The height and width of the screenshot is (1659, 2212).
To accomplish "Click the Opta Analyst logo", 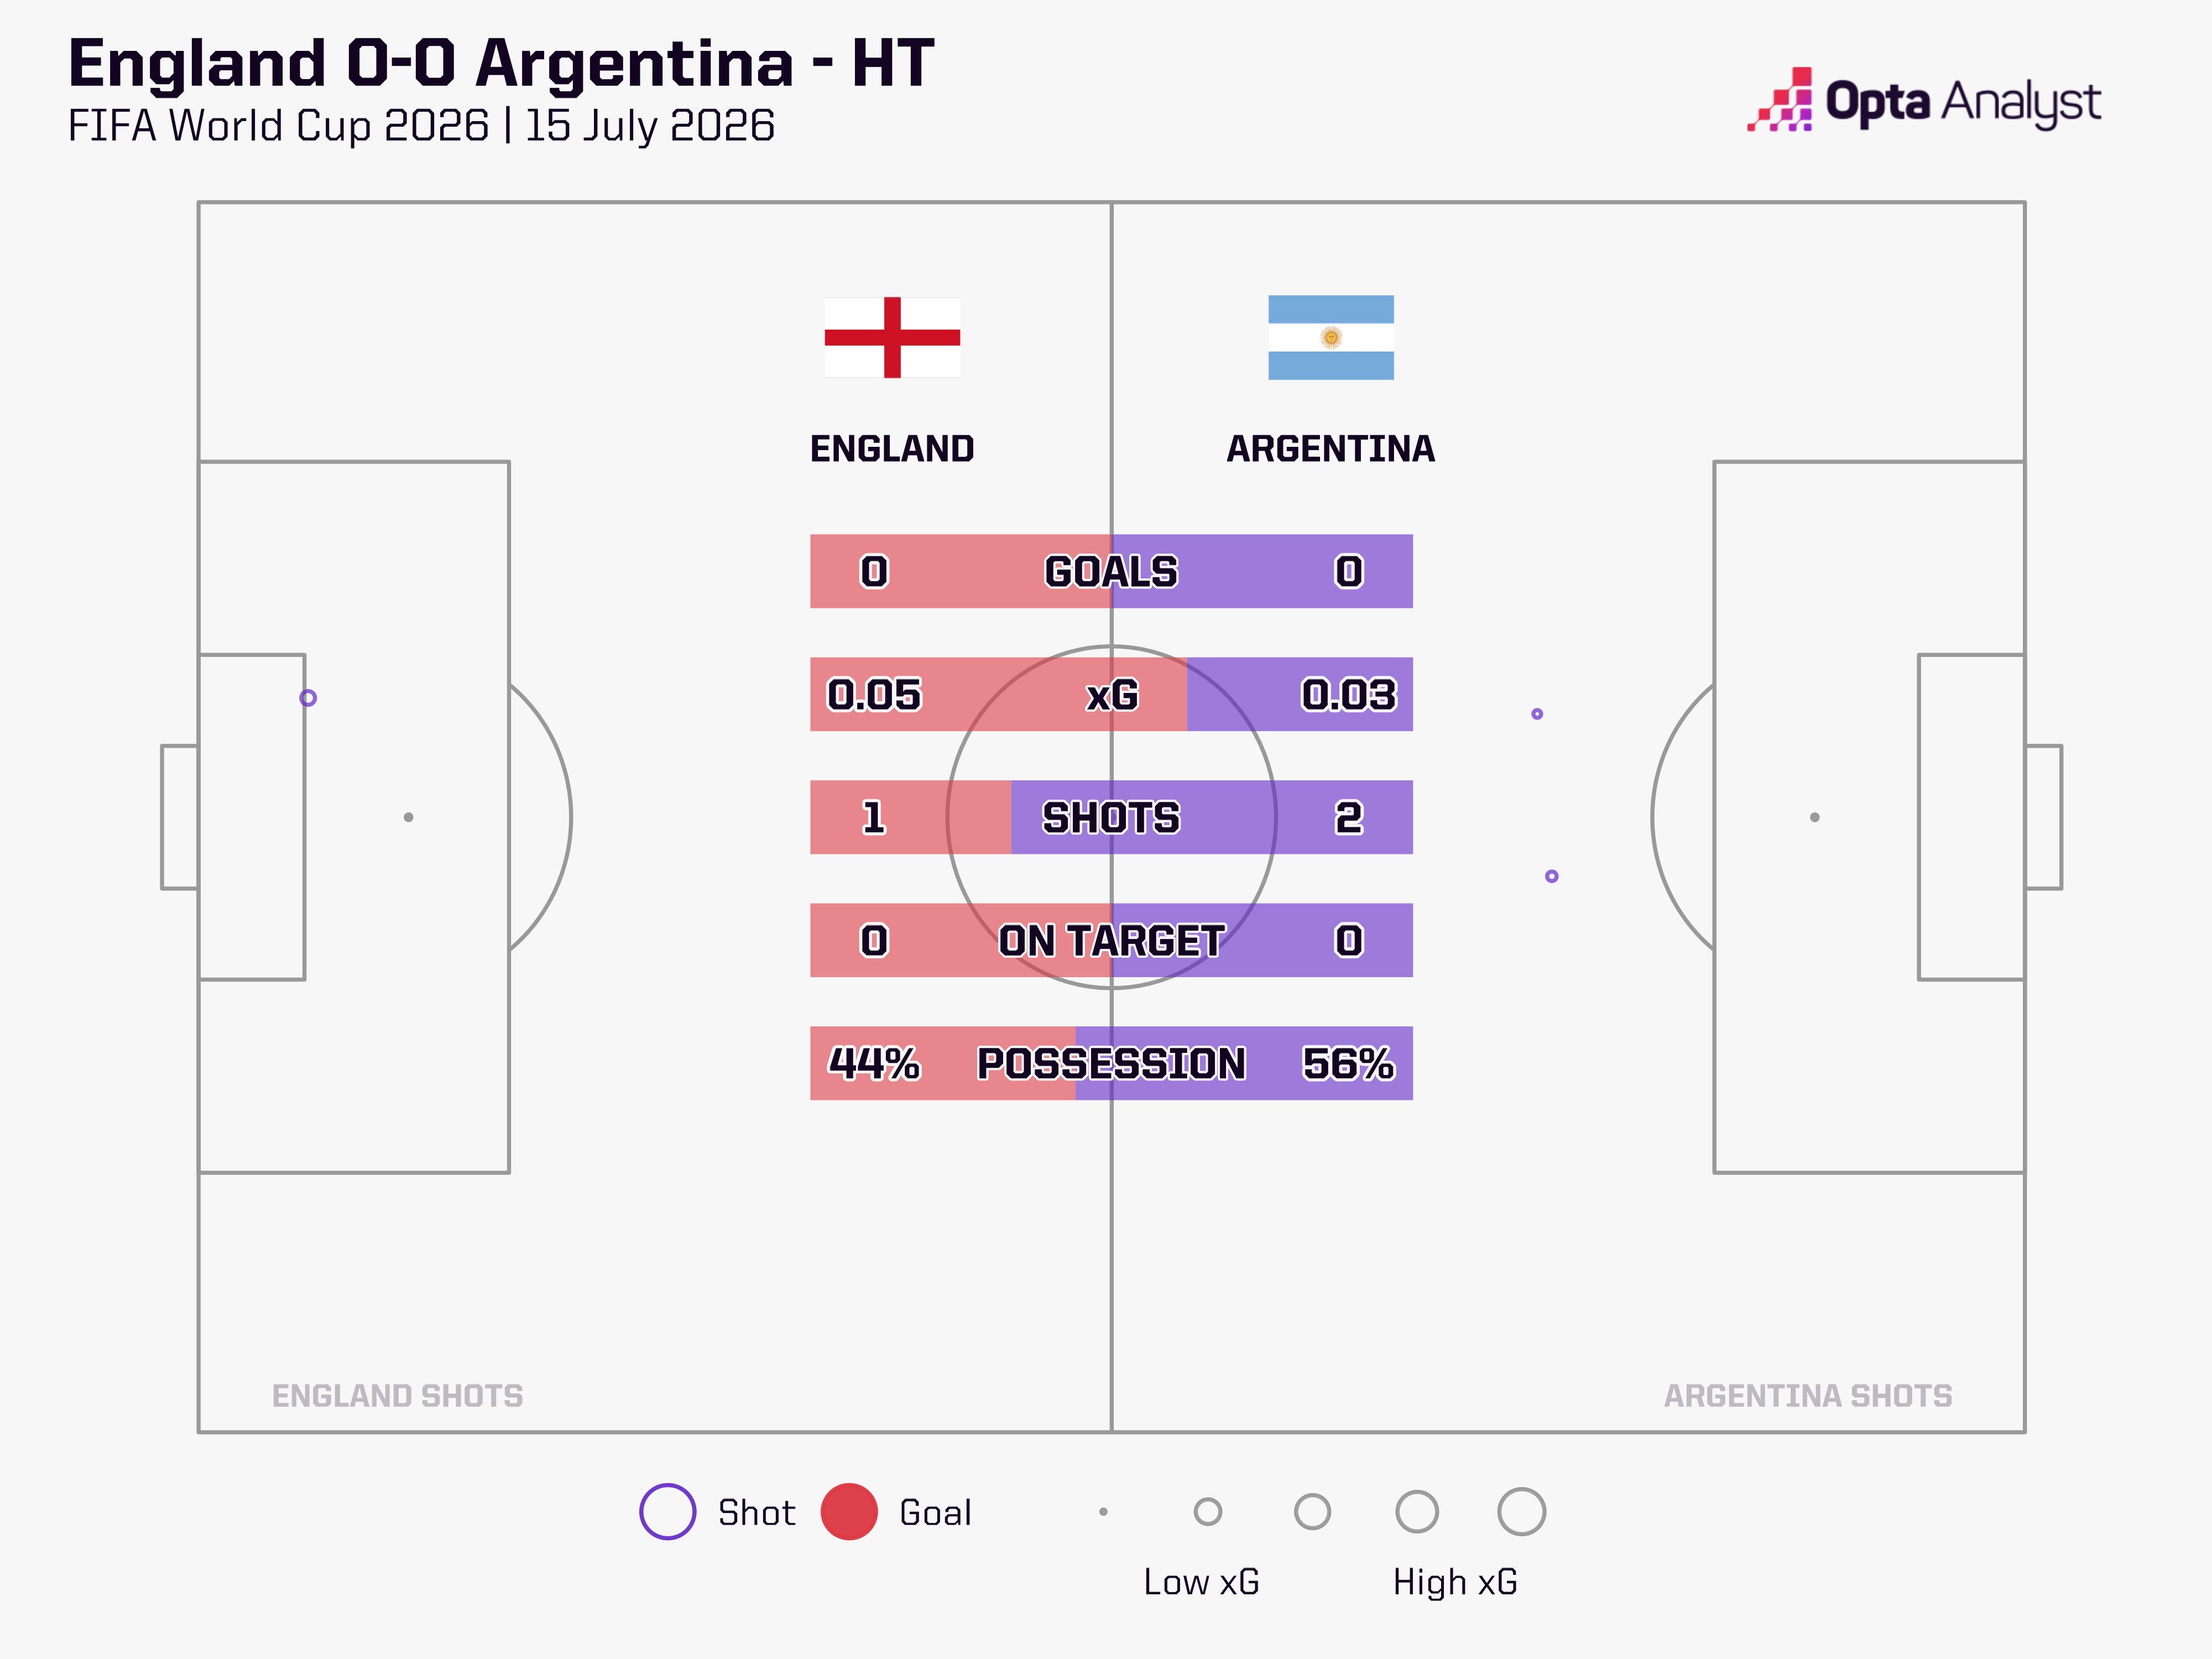I will pyautogui.click(x=1923, y=100).
